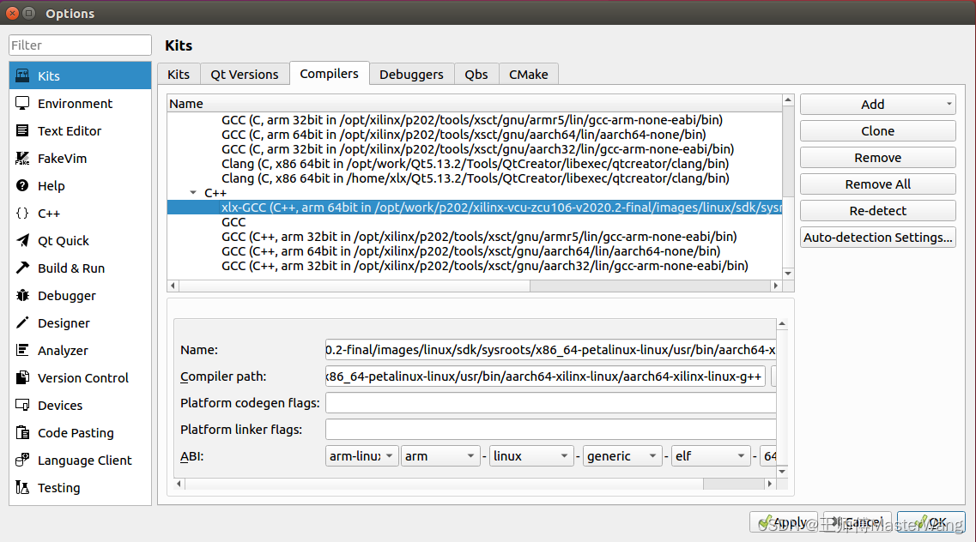Click compiler list scroll right arrow

click(776, 286)
